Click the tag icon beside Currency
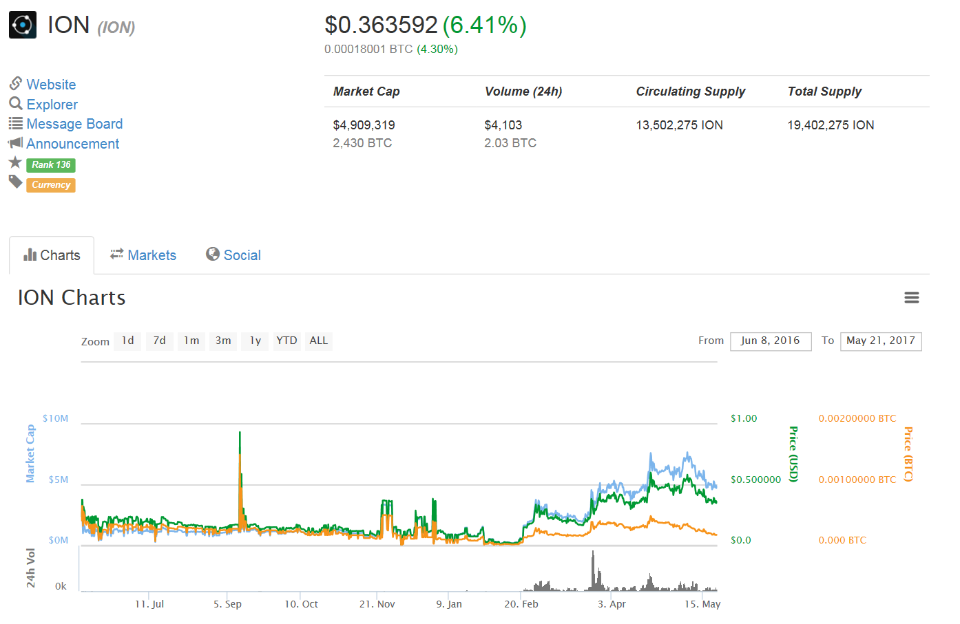 (x=15, y=182)
